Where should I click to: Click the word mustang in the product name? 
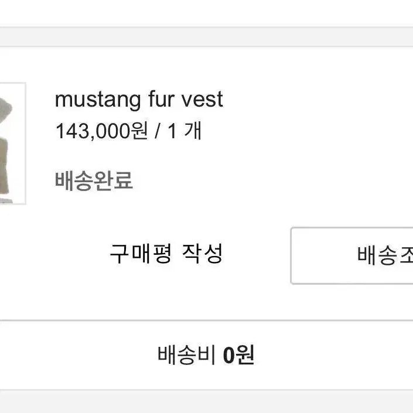coord(98,100)
